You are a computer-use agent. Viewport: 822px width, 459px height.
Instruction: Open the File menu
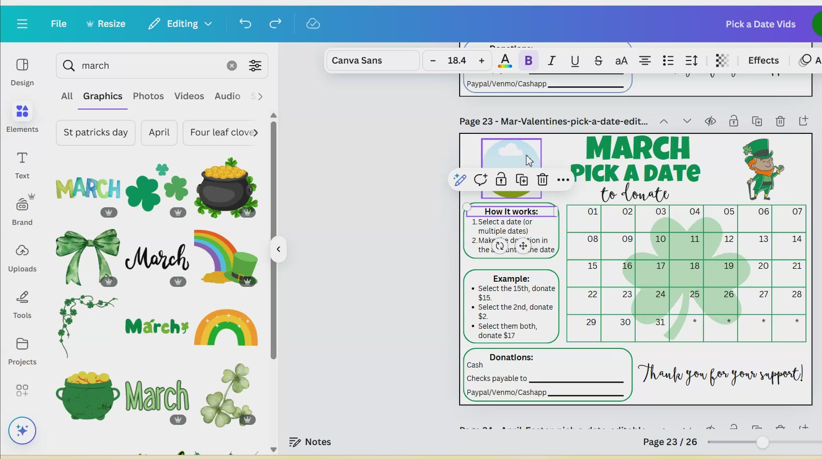[58, 24]
